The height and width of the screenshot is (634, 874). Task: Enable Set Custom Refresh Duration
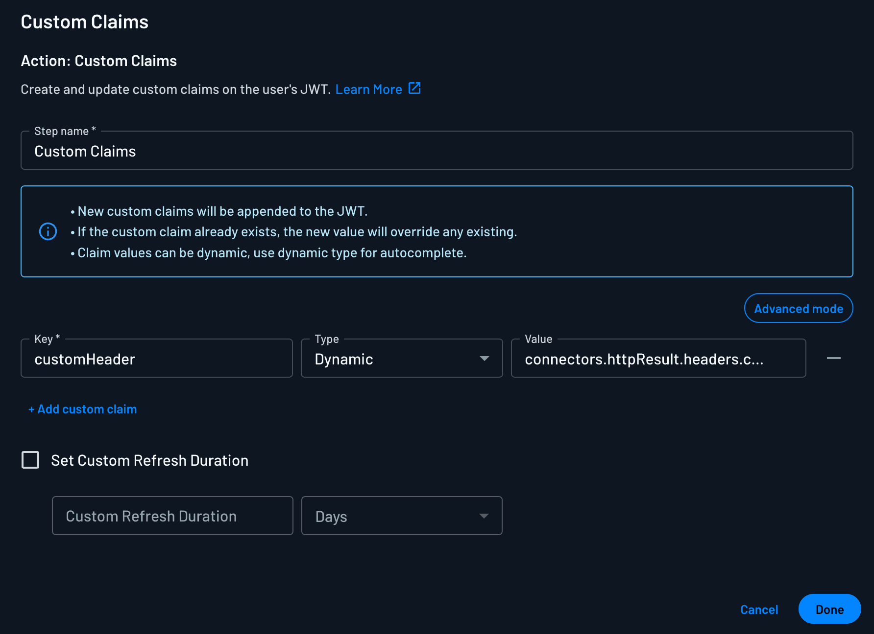pyautogui.click(x=30, y=460)
